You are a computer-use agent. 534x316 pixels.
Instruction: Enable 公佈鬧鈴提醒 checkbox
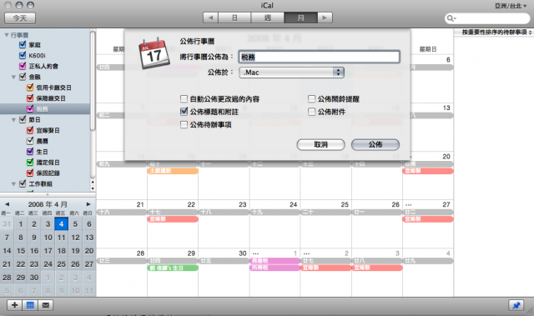311,99
